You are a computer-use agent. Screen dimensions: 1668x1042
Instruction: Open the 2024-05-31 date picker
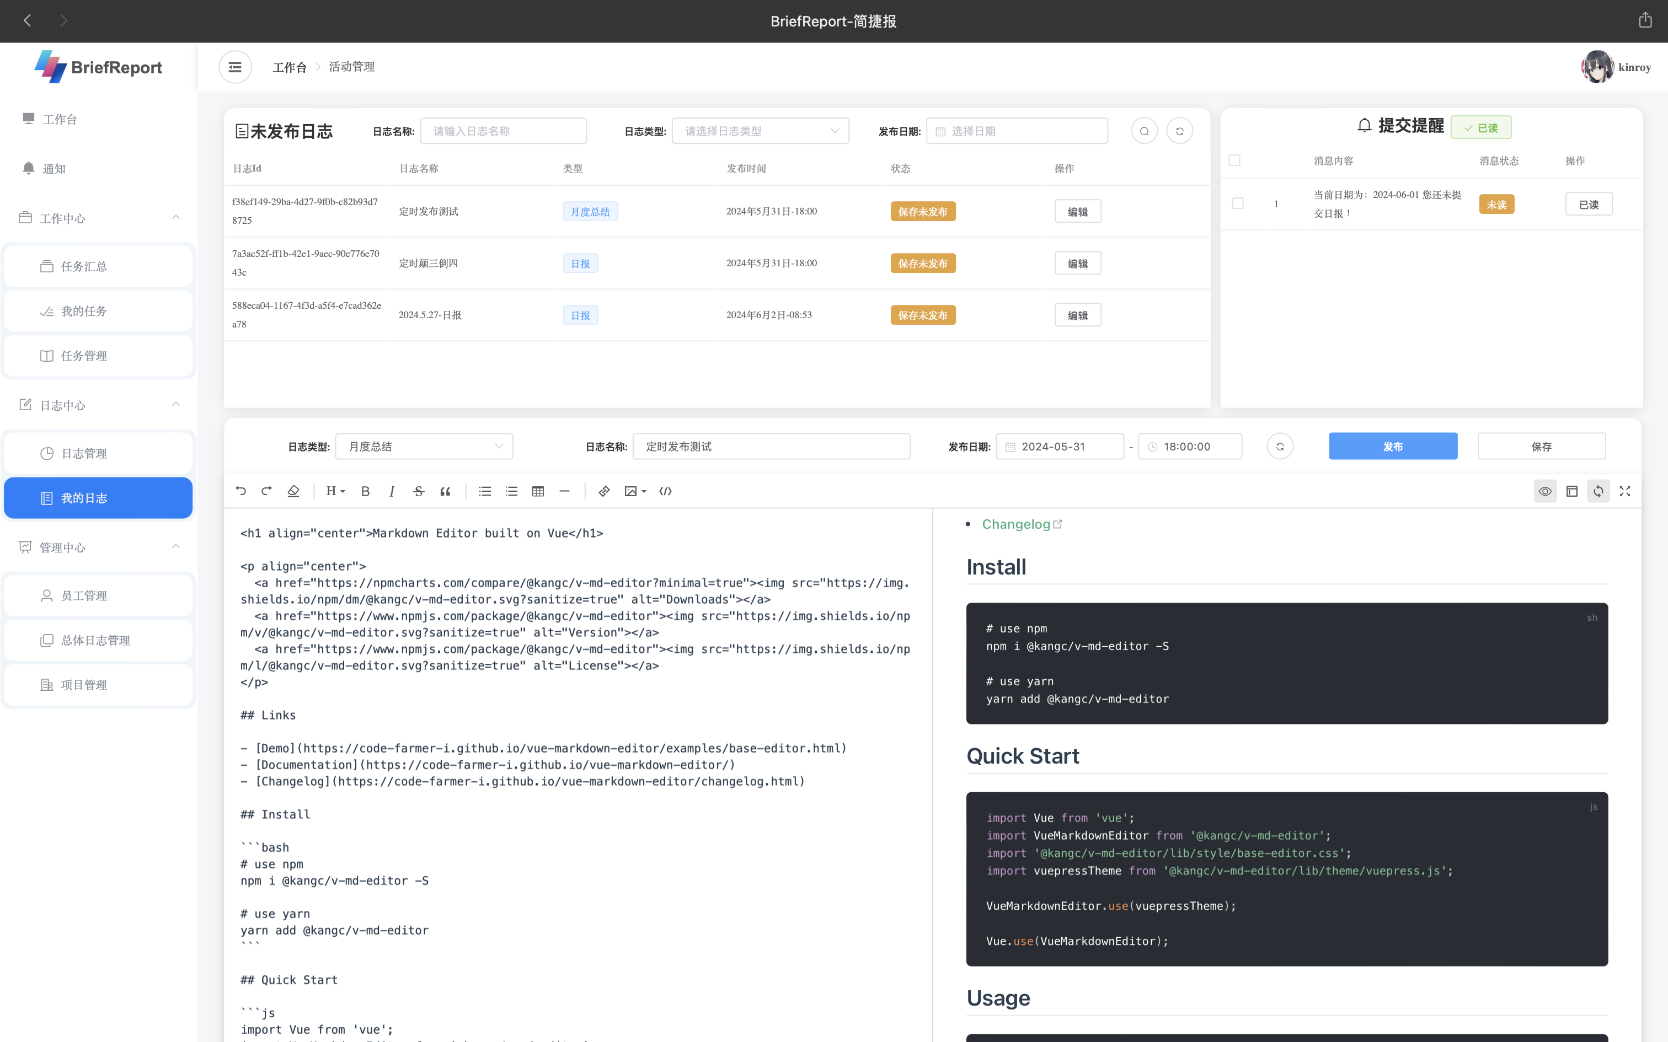pos(1060,446)
